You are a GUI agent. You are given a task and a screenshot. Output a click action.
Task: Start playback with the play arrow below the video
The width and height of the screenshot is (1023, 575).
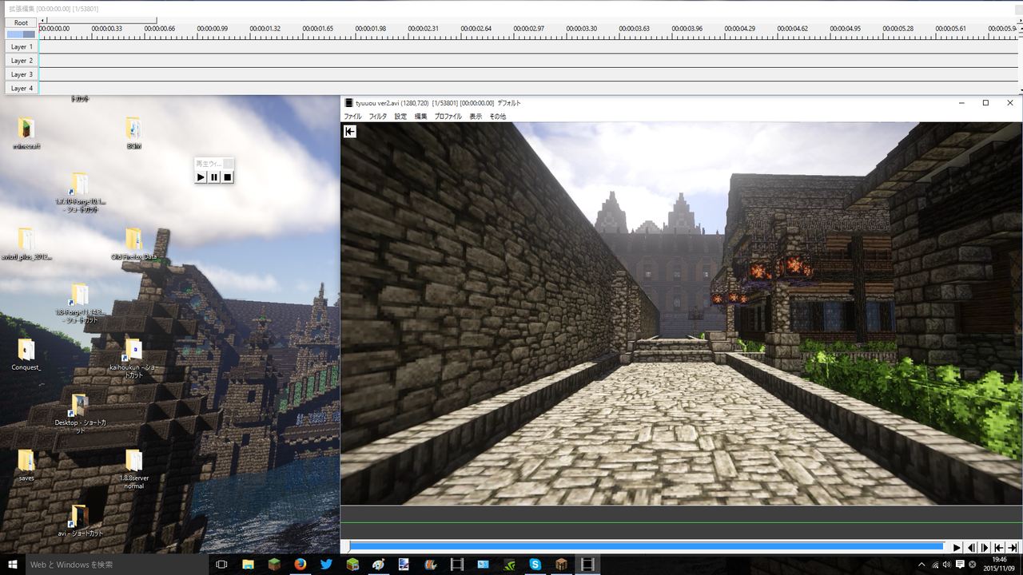[957, 547]
